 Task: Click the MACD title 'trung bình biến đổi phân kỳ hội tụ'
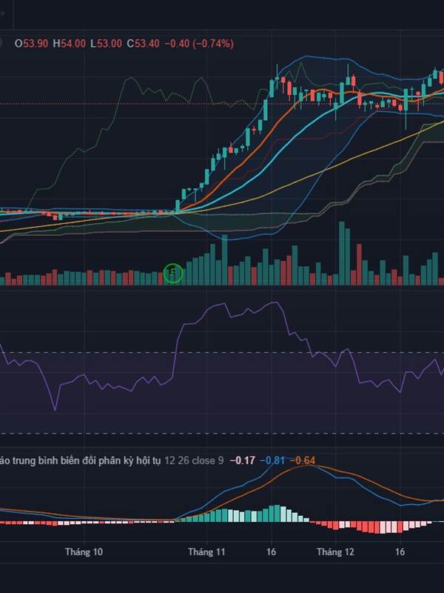[85, 460]
